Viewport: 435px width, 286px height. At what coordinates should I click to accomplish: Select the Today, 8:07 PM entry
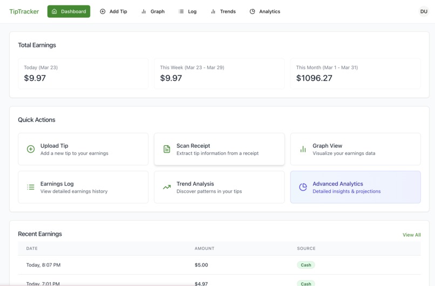click(43, 265)
